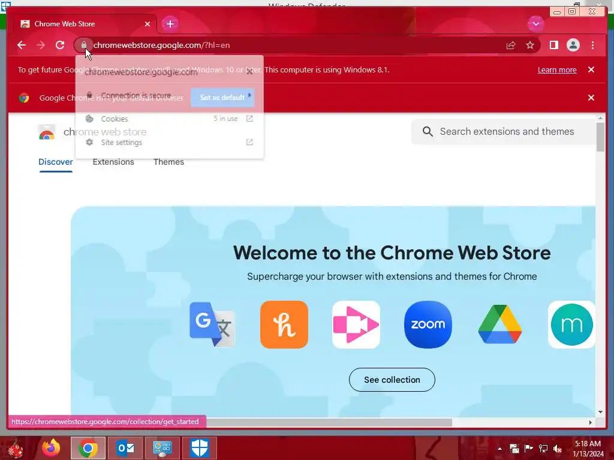Open the Control Panel taskbar icon

[x=162, y=448]
